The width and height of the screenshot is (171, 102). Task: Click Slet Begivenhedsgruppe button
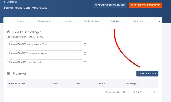coord(145,5)
